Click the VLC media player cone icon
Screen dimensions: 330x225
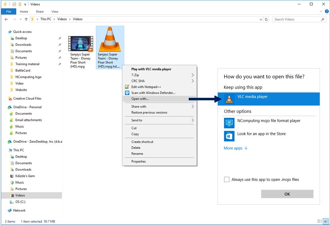click(229, 99)
